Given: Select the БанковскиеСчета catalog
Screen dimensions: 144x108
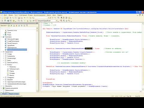Looking at the screenshot, I should tap(12, 62).
